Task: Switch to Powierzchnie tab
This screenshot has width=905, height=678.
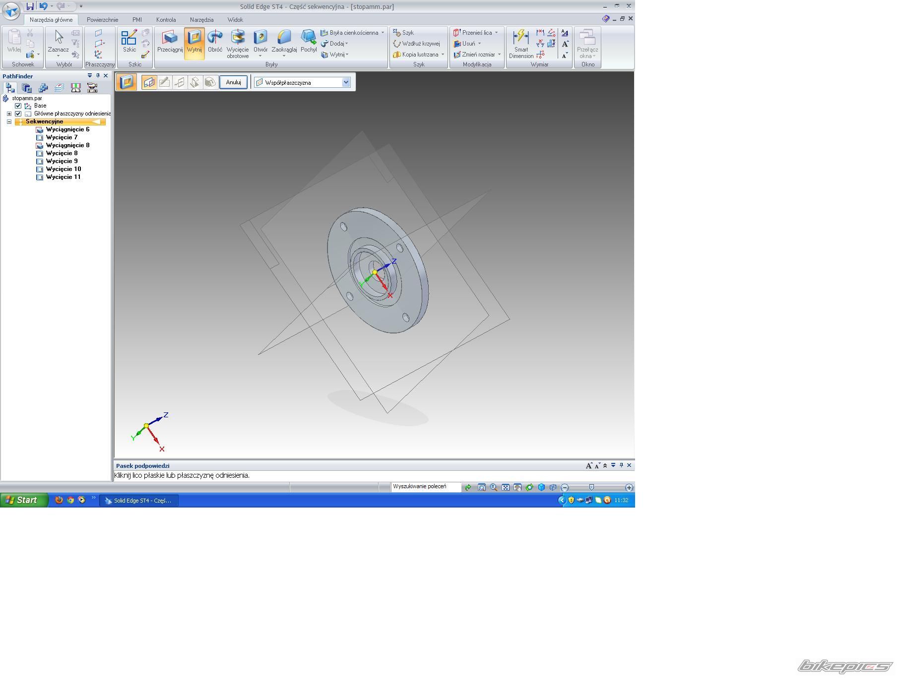Action: (x=102, y=20)
